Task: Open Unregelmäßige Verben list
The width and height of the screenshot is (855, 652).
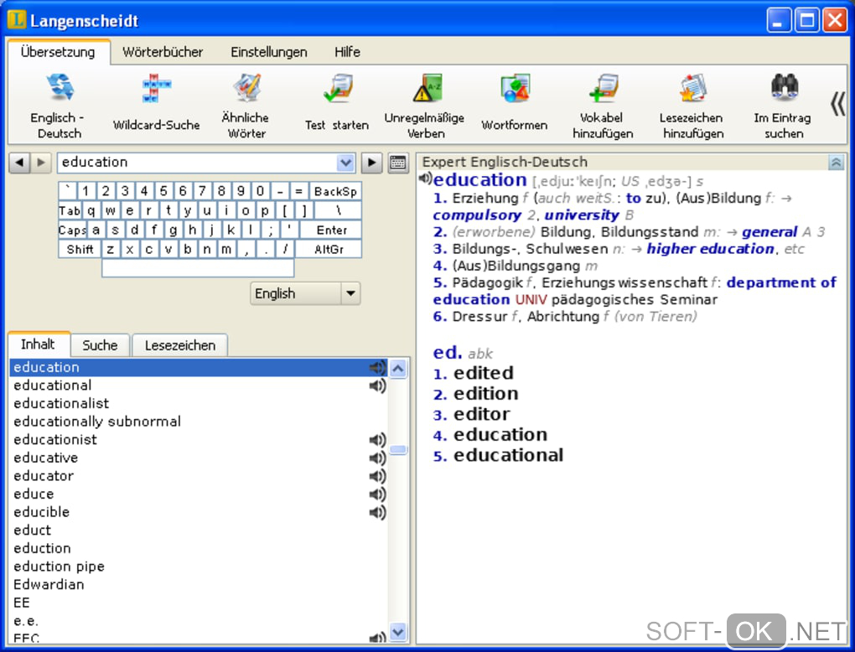Action: pos(425,106)
